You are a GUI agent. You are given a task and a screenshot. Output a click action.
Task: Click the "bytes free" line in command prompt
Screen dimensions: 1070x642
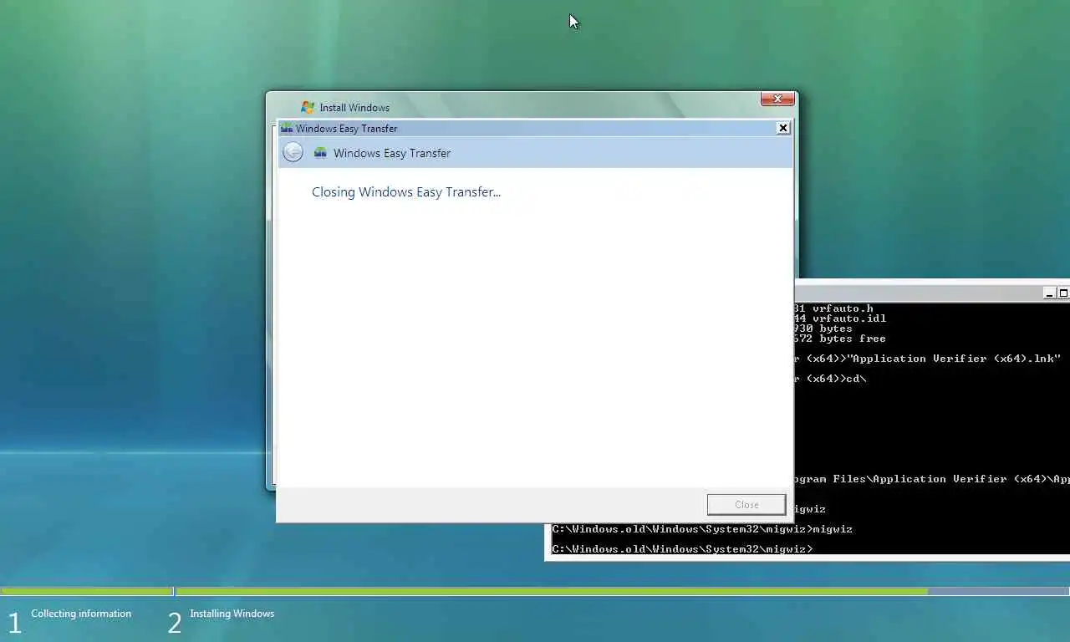click(x=840, y=339)
